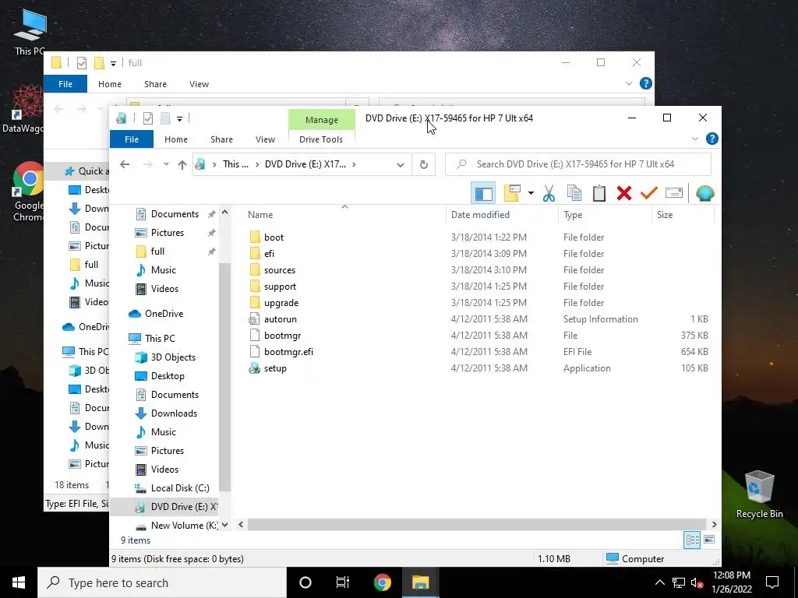This screenshot has height=598, width=798.
Task: Open the View tab in DVD window
Action: click(x=265, y=139)
